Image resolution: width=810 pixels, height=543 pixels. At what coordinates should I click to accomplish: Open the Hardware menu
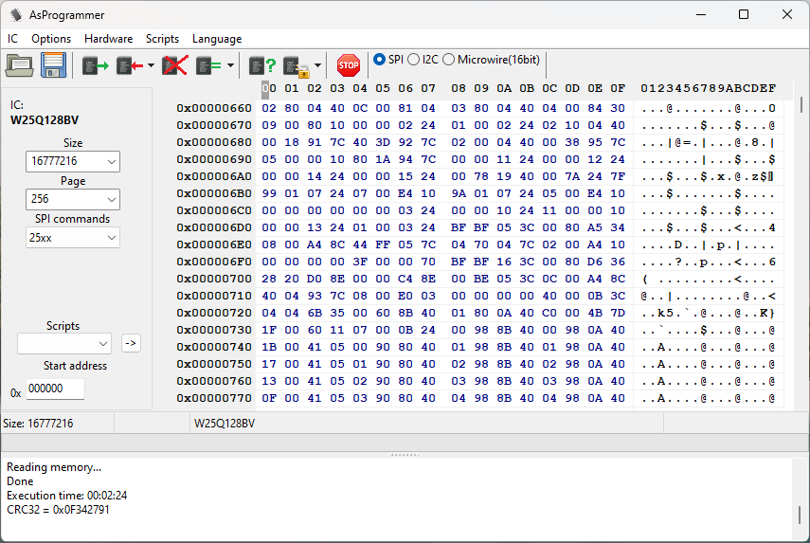108,39
